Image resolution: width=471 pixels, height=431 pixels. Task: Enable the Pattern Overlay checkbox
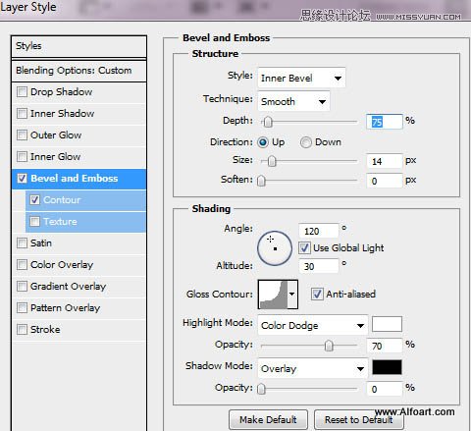coord(22,308)
